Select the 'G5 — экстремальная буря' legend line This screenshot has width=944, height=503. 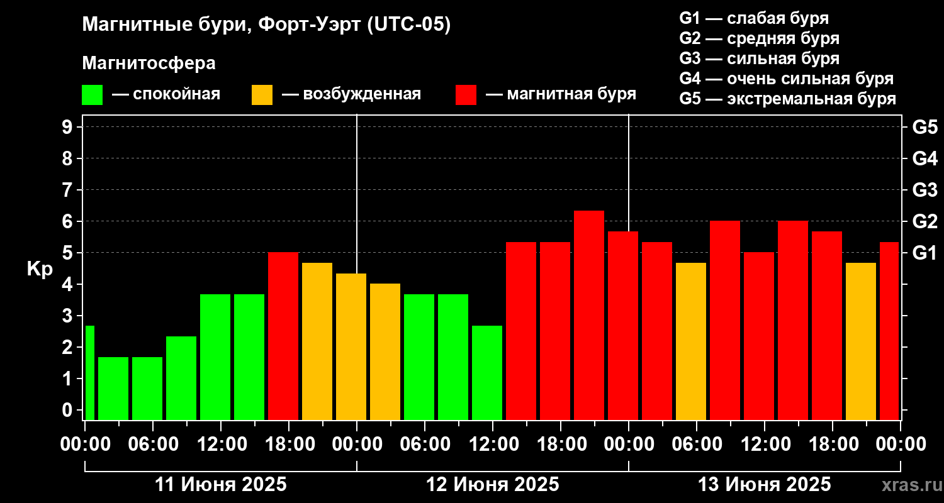click(788, 99)
